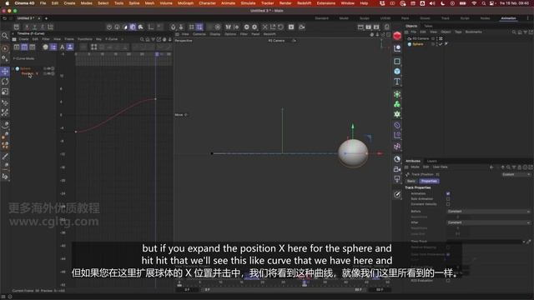Screen dimensions: 534x300
Task: Select the start keyframe on the curve
Action: (x=76, y=132)
